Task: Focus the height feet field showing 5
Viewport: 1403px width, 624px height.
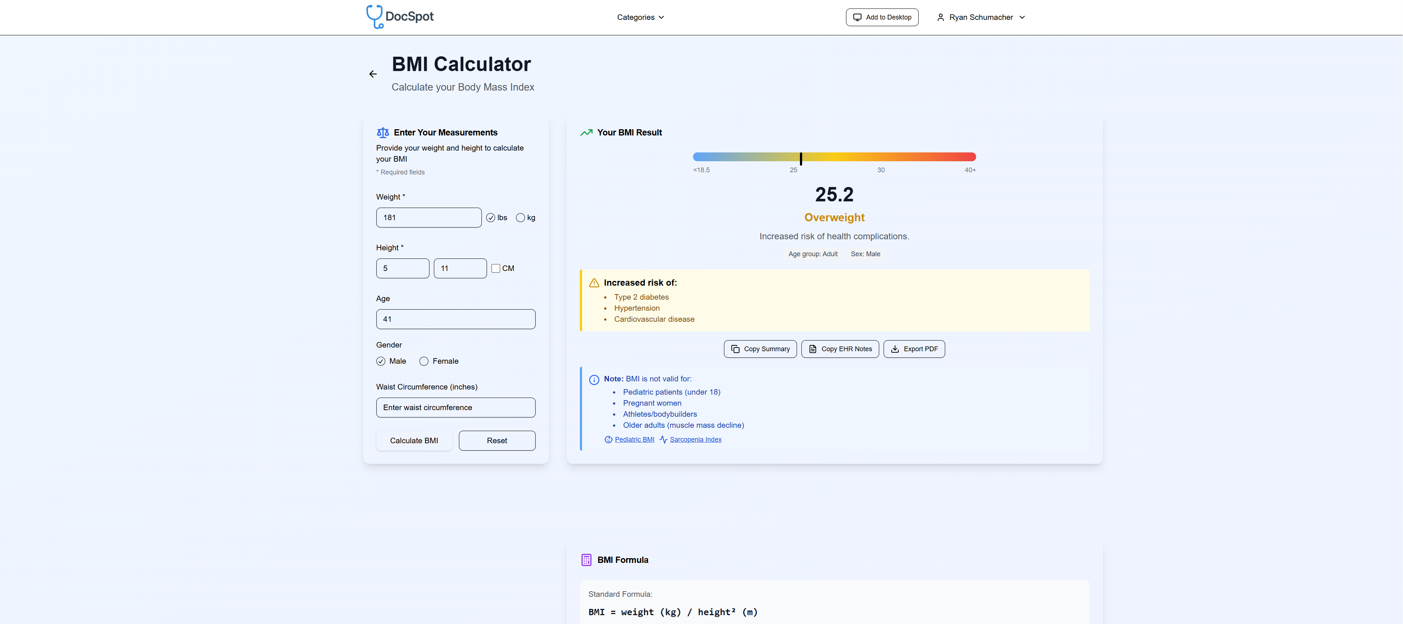Action: (x=403, y=269)
